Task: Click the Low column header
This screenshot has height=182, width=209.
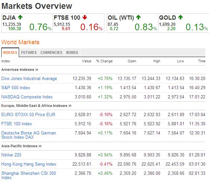Action: pyautogui.click(x=181, y=61)
